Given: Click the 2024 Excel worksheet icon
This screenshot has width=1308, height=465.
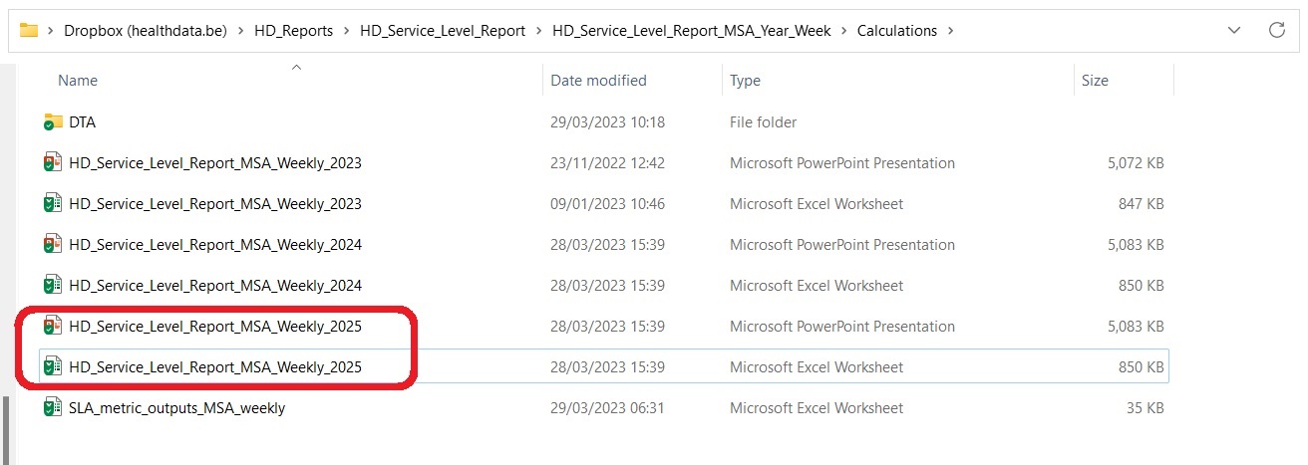Looking at the screenshot, I should pyautogui.click(x=54, y=286).
